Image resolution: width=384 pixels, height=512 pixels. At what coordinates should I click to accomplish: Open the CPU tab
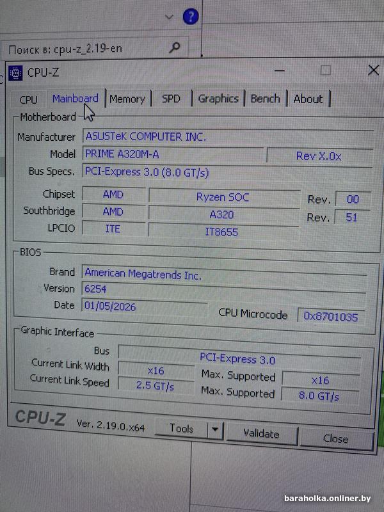pos(28,99)
